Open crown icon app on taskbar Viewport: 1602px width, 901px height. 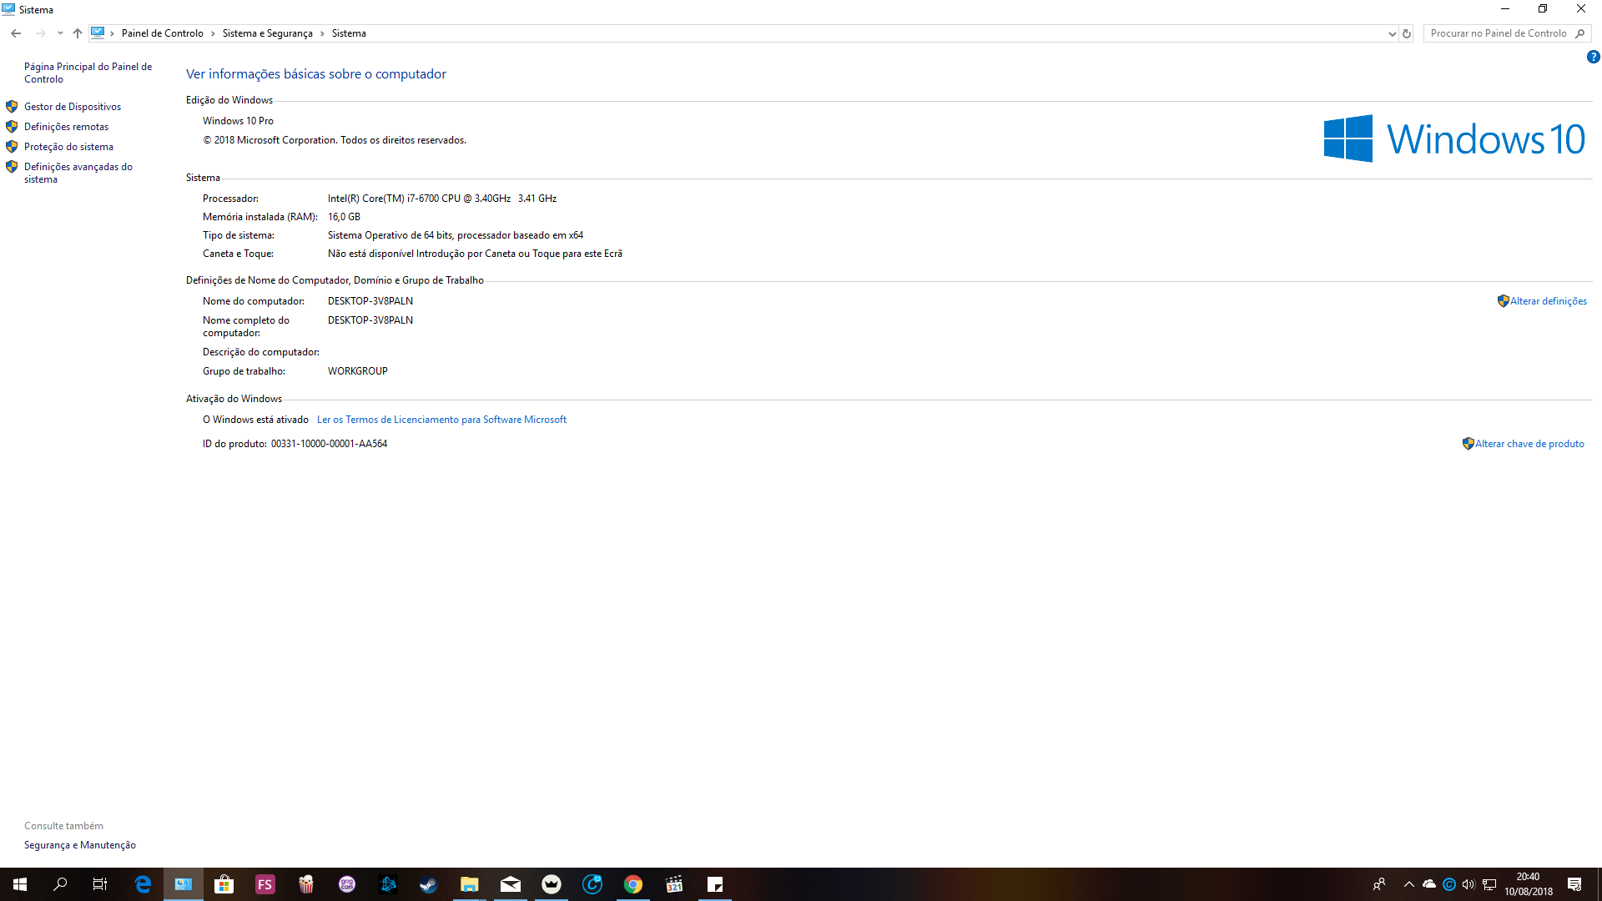[552, 884]
